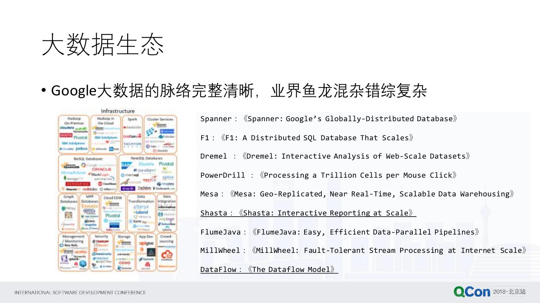Click the Dremel paper reference line

pyautogui.click(x=335, y=156)
